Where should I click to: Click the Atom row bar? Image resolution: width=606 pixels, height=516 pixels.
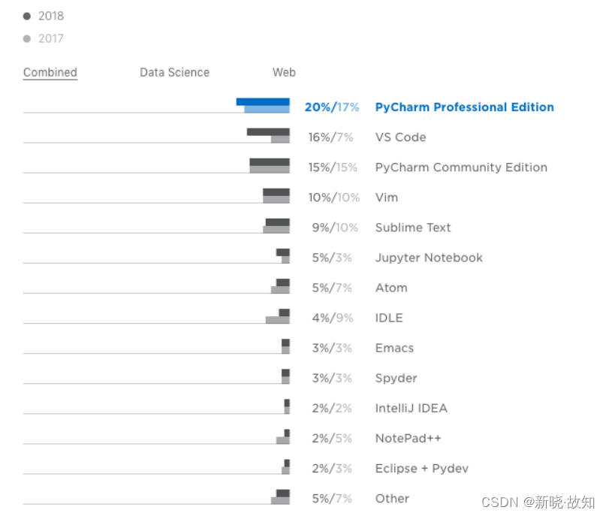coord(280,286)
